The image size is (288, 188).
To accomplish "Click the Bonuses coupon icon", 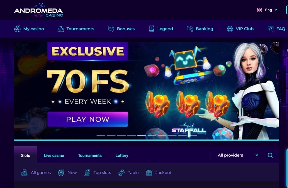I will pos(111,29).
